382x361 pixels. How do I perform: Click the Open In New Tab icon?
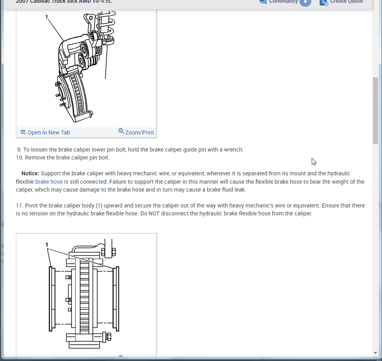(x=23, y=132)
